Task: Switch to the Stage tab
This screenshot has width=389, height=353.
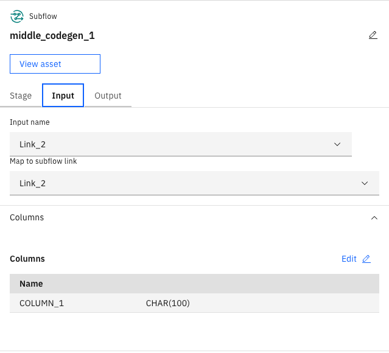Action: [21, 96]
